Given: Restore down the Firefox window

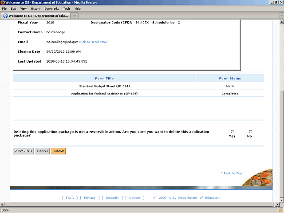Looking at the screenshot, I should coord(276,2).
